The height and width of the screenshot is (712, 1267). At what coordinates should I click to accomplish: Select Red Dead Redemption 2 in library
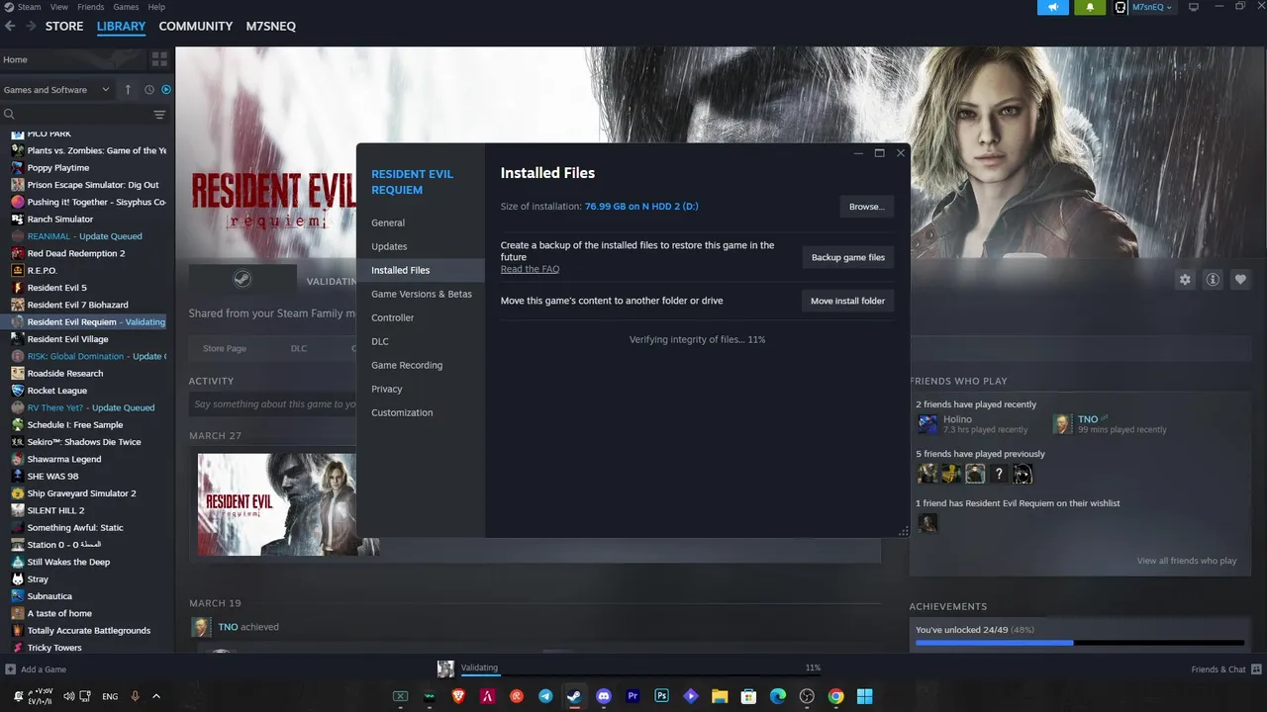(x=76, y=253)
